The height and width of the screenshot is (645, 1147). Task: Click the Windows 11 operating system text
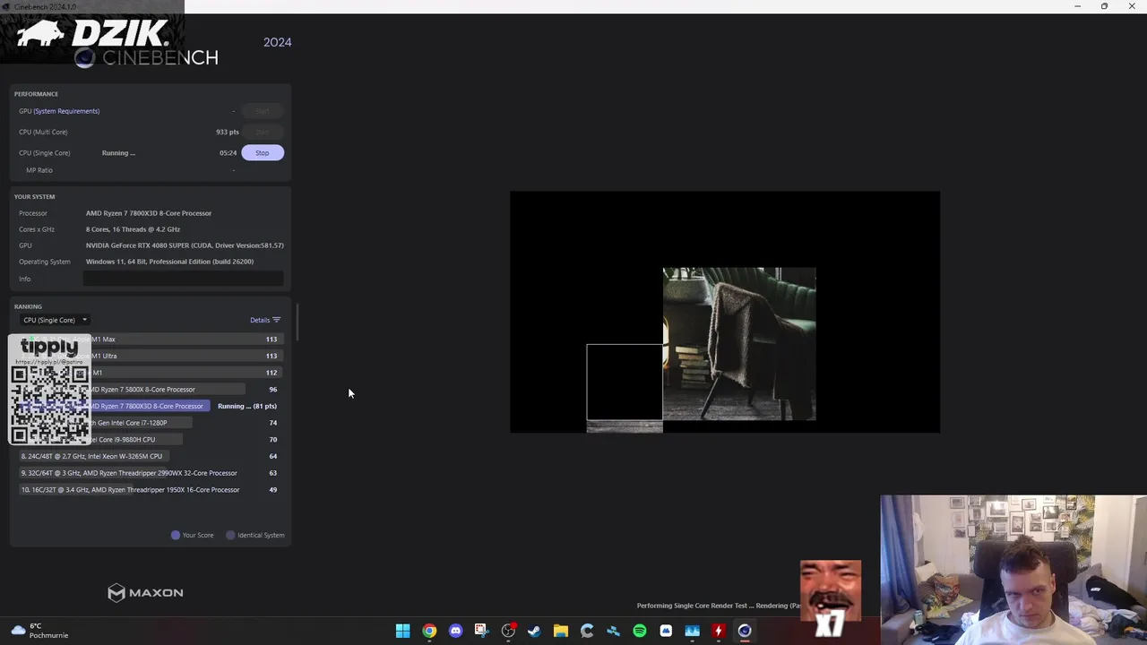(x=169, y=262)
